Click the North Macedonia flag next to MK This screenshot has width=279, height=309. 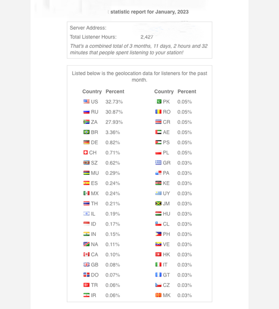[x=158, y=295]
